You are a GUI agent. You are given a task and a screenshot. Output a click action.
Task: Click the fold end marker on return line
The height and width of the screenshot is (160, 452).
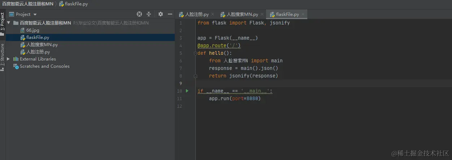(x=195, y=76)
